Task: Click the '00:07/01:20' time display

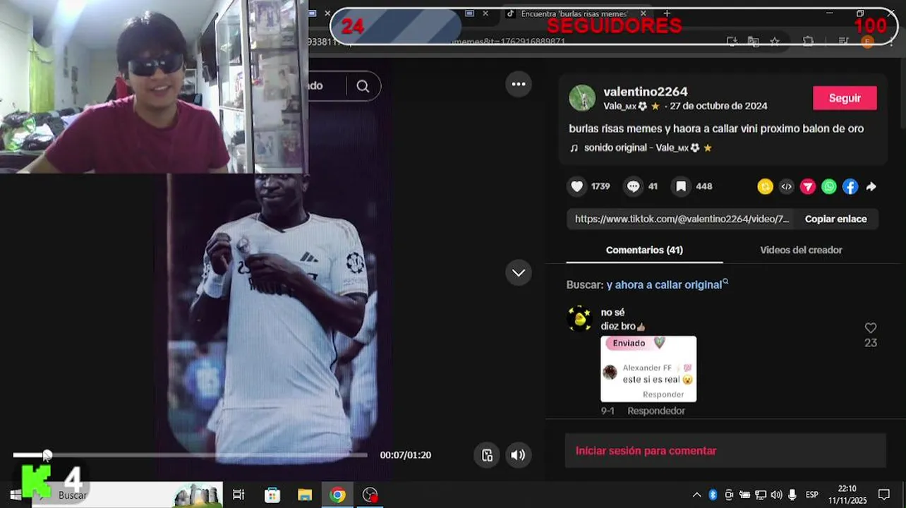Action: pyautogui.click(x=405, y=455)
